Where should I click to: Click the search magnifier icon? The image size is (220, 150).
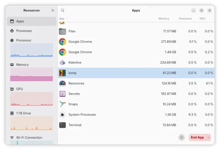63,10
